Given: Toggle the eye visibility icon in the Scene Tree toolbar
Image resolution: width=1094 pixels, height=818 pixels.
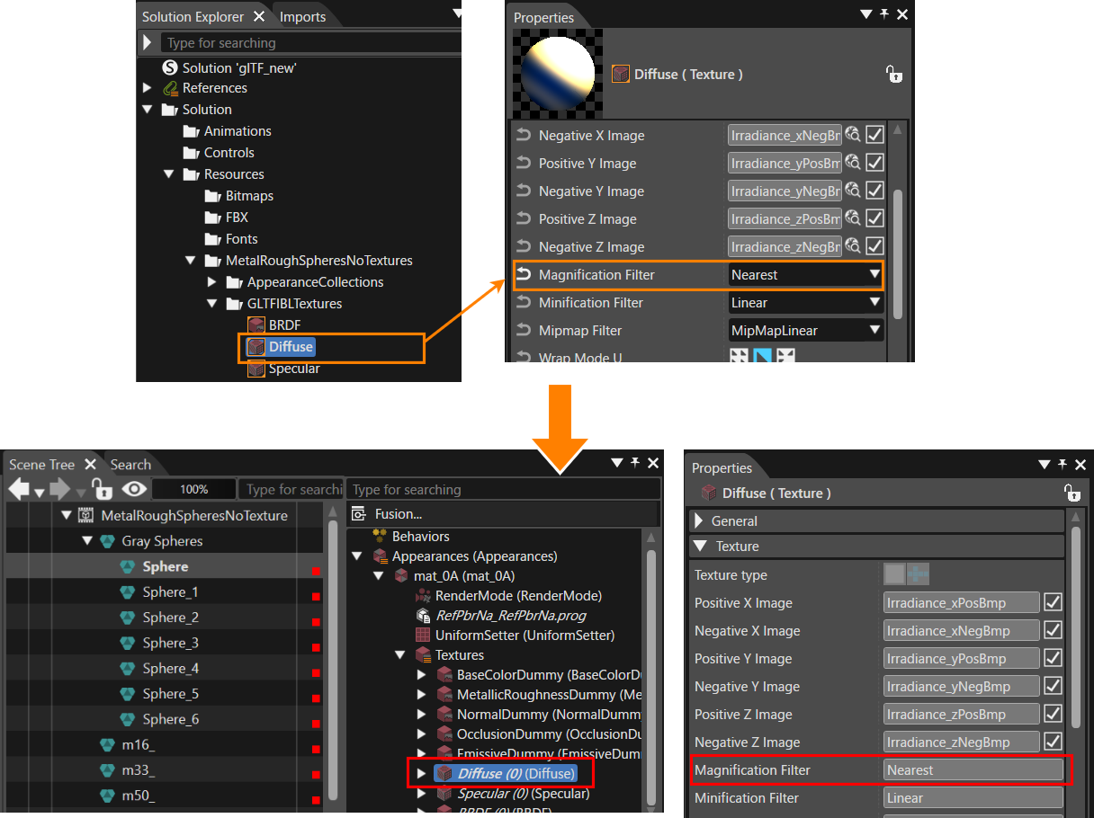Looking at the screenshot, I should pyautogui.click(x=135, y=489).
